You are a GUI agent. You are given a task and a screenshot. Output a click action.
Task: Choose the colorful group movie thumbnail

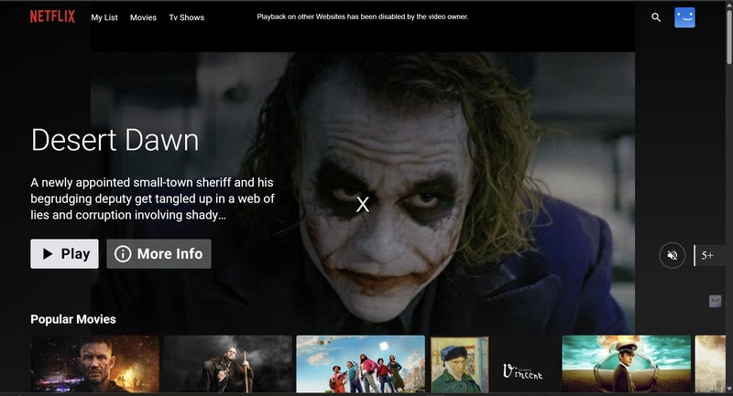coord(360,364)
